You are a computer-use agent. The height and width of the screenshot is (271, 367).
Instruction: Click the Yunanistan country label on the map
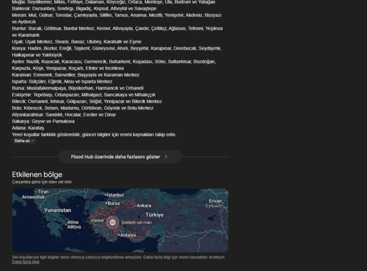[x=57, y=210]
